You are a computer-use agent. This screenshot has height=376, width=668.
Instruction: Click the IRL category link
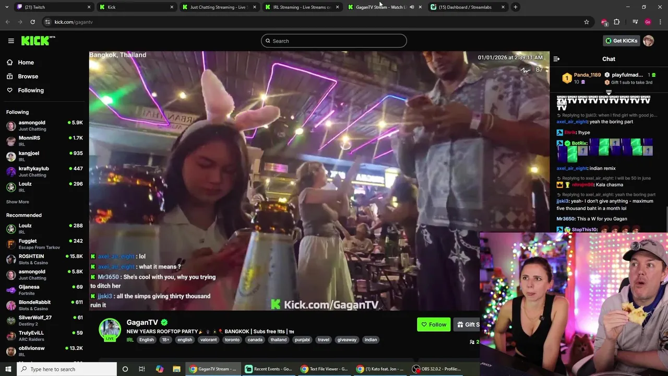130,339
